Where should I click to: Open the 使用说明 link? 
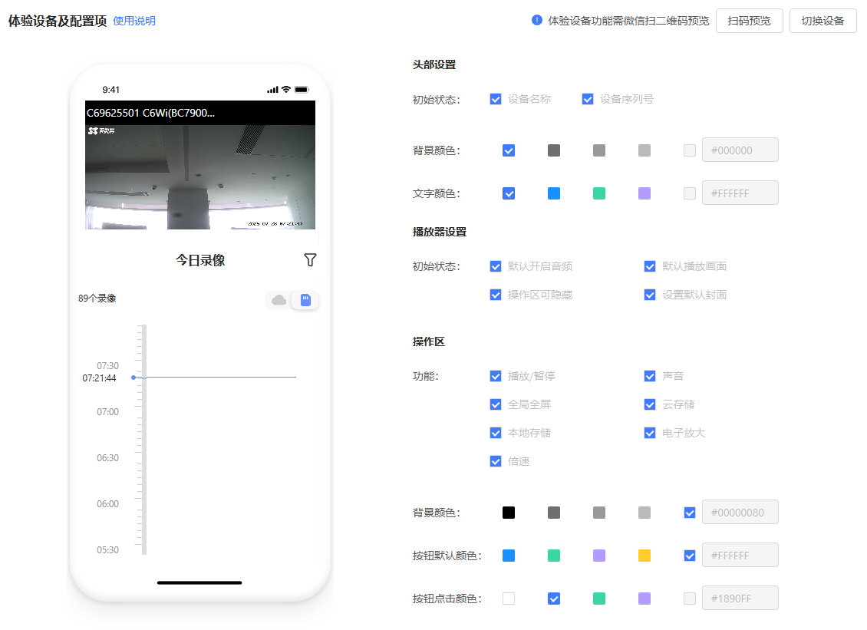134,21
